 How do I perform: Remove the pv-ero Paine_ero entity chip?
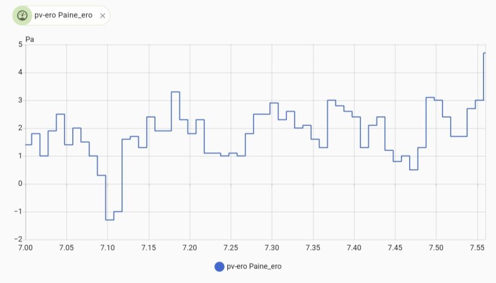click(x=103, y=16)
